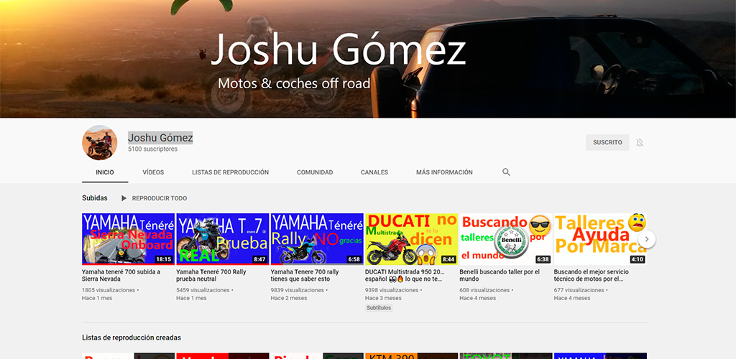Viewport: 736px width, 359px height.
Task: Click '9839 visualizaciones' text
Action: [x=297, y=290]
